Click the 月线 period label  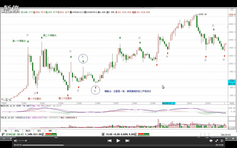coord(232,103)
